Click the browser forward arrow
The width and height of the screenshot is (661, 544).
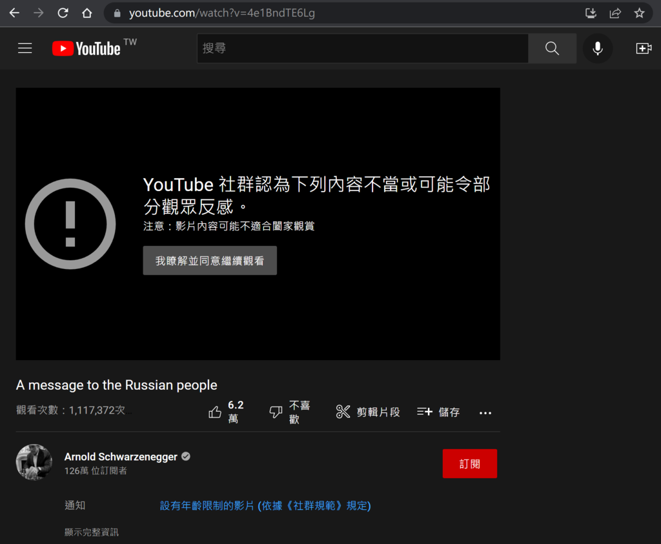[x=38, y=13]
